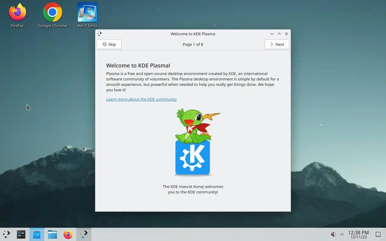Click the Skip button
The height and width of the screenshot is (241, 386).
coord(109,44)
